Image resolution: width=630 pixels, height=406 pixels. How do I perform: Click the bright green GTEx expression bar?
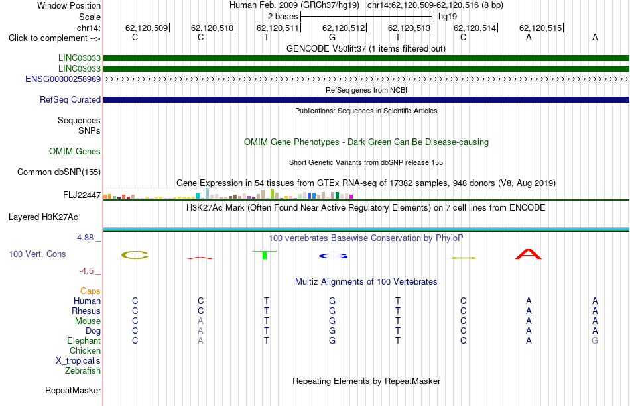(x=272, y=194)
